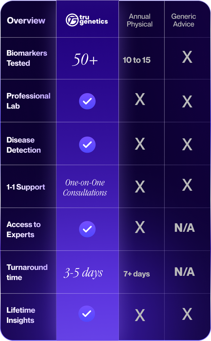Click Annual Physical X for Lifetime Insights
This screenshot has height=341, width=211.
tap(140, 315)
